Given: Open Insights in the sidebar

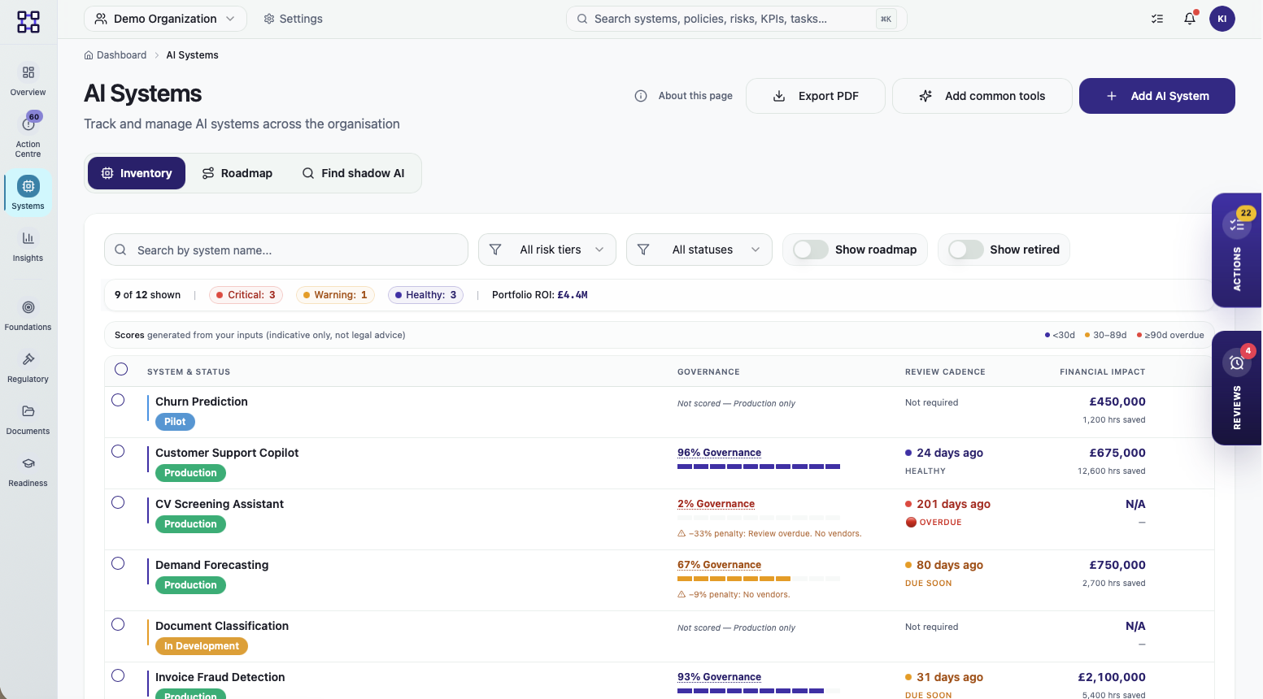Looking at the screenshot, I should click(x=28, y=246).
